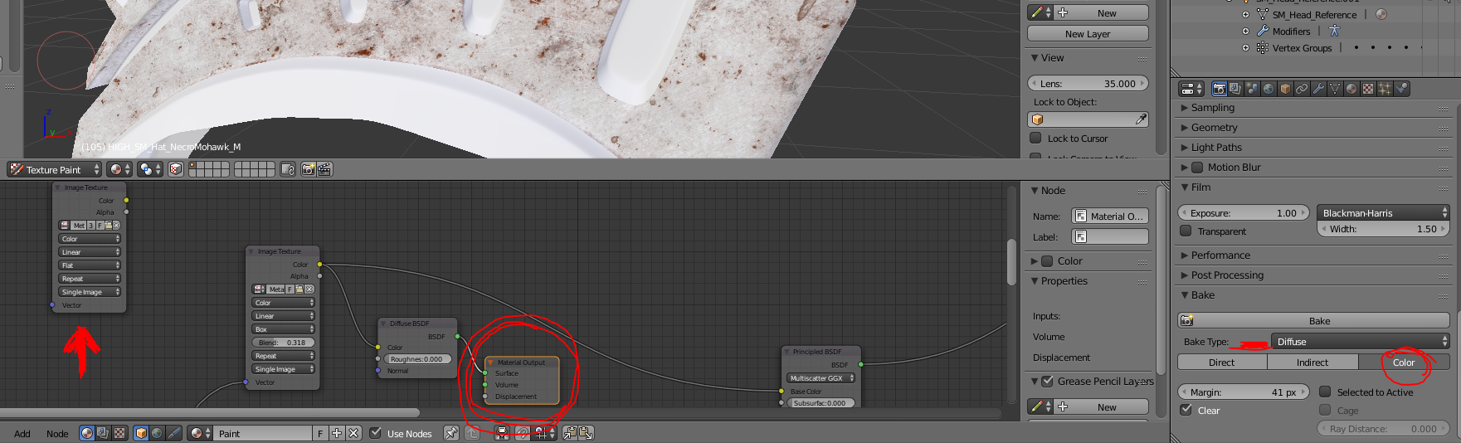This screenshot has height=443, width=1461.
Task: Open Object Data tab with triangle icon
Action: click(x=1335, y=89)
